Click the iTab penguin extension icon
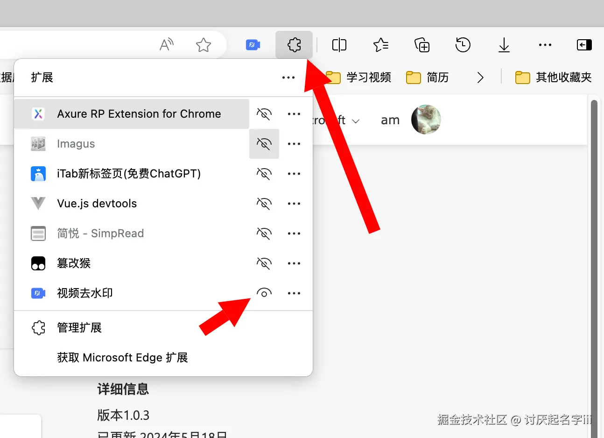 pyautogui.click(x=38, y=174)
